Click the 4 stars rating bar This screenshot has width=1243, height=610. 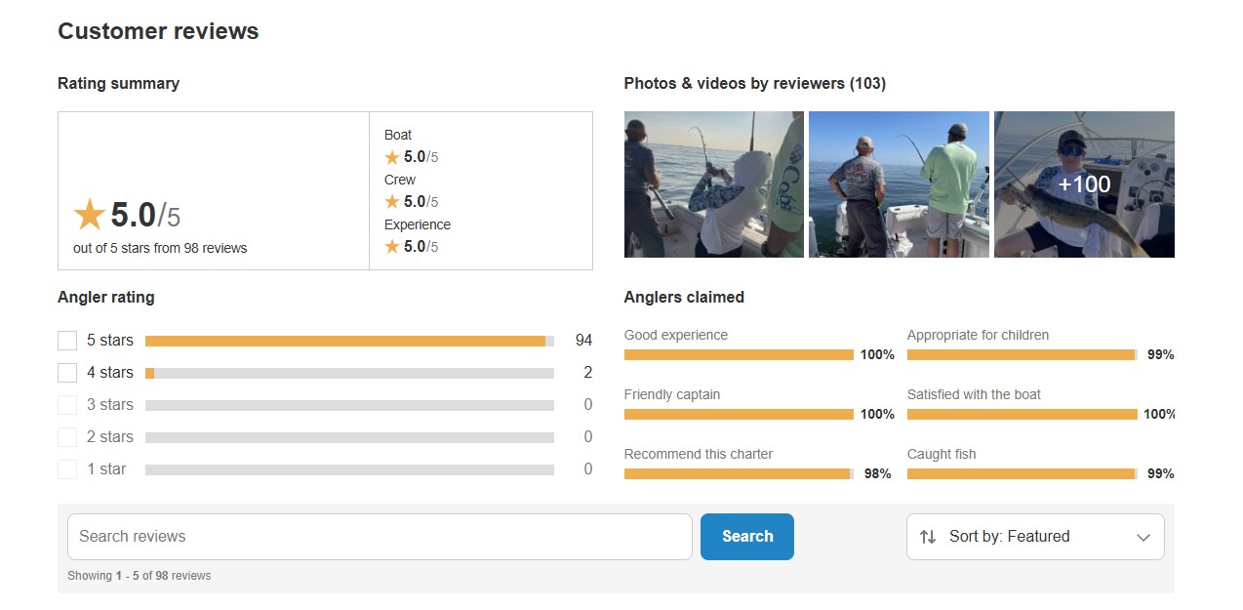tap(349, 374)
